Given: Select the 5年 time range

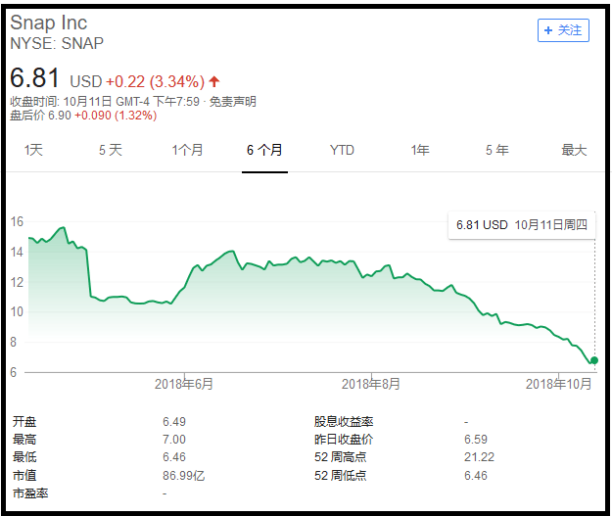Looking at the screenshot, I should coord(496,150).
